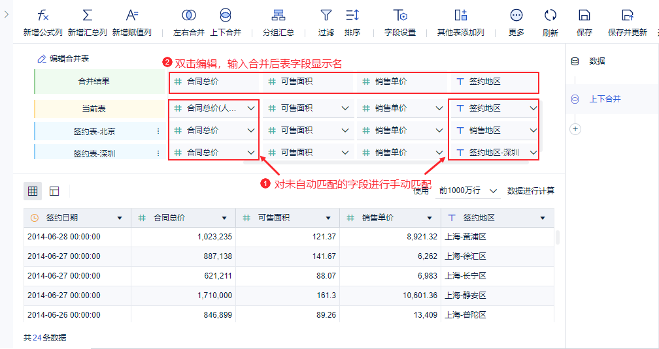Click the 排序 sort icon
Screen dimensions: 659x349
tap(352, 16)
